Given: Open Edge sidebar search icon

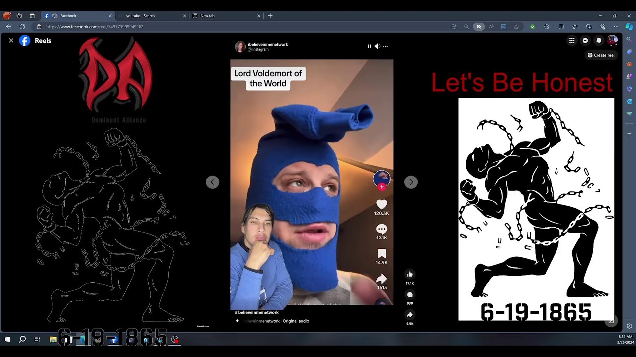Looking at the screenshot, I should click(629, 39).
